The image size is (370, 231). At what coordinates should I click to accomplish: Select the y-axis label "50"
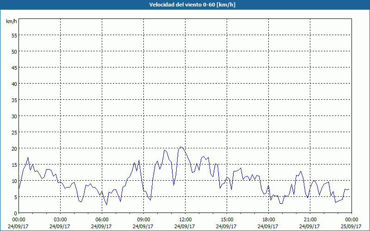[14, 52]
